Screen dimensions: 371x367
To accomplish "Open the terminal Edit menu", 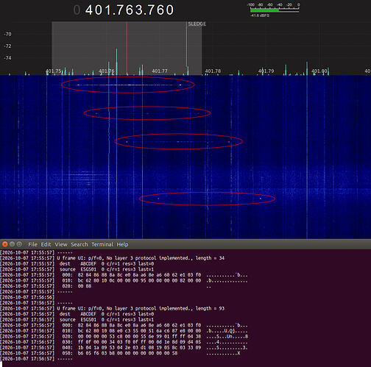I will 46,244.
